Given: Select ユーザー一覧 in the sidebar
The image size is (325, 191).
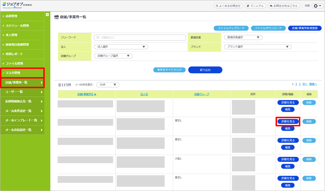Looking at the screenshot, I should (22, 92).
